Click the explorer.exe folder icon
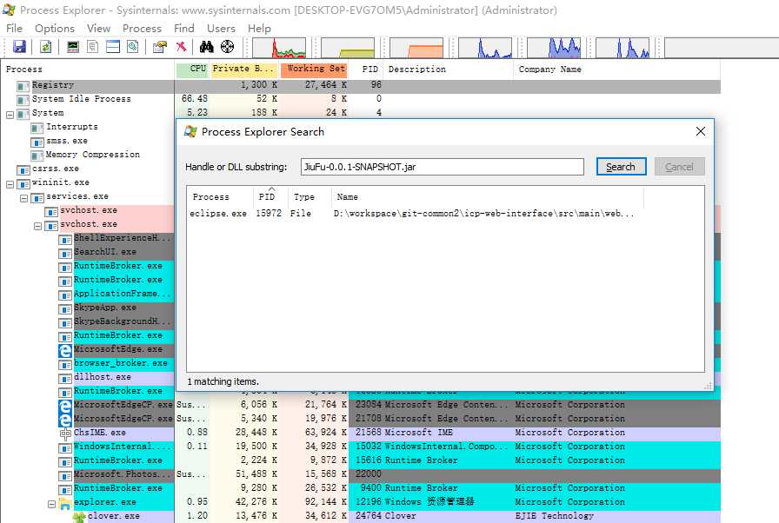The image size is (779, 523). [x=65, y=504]
